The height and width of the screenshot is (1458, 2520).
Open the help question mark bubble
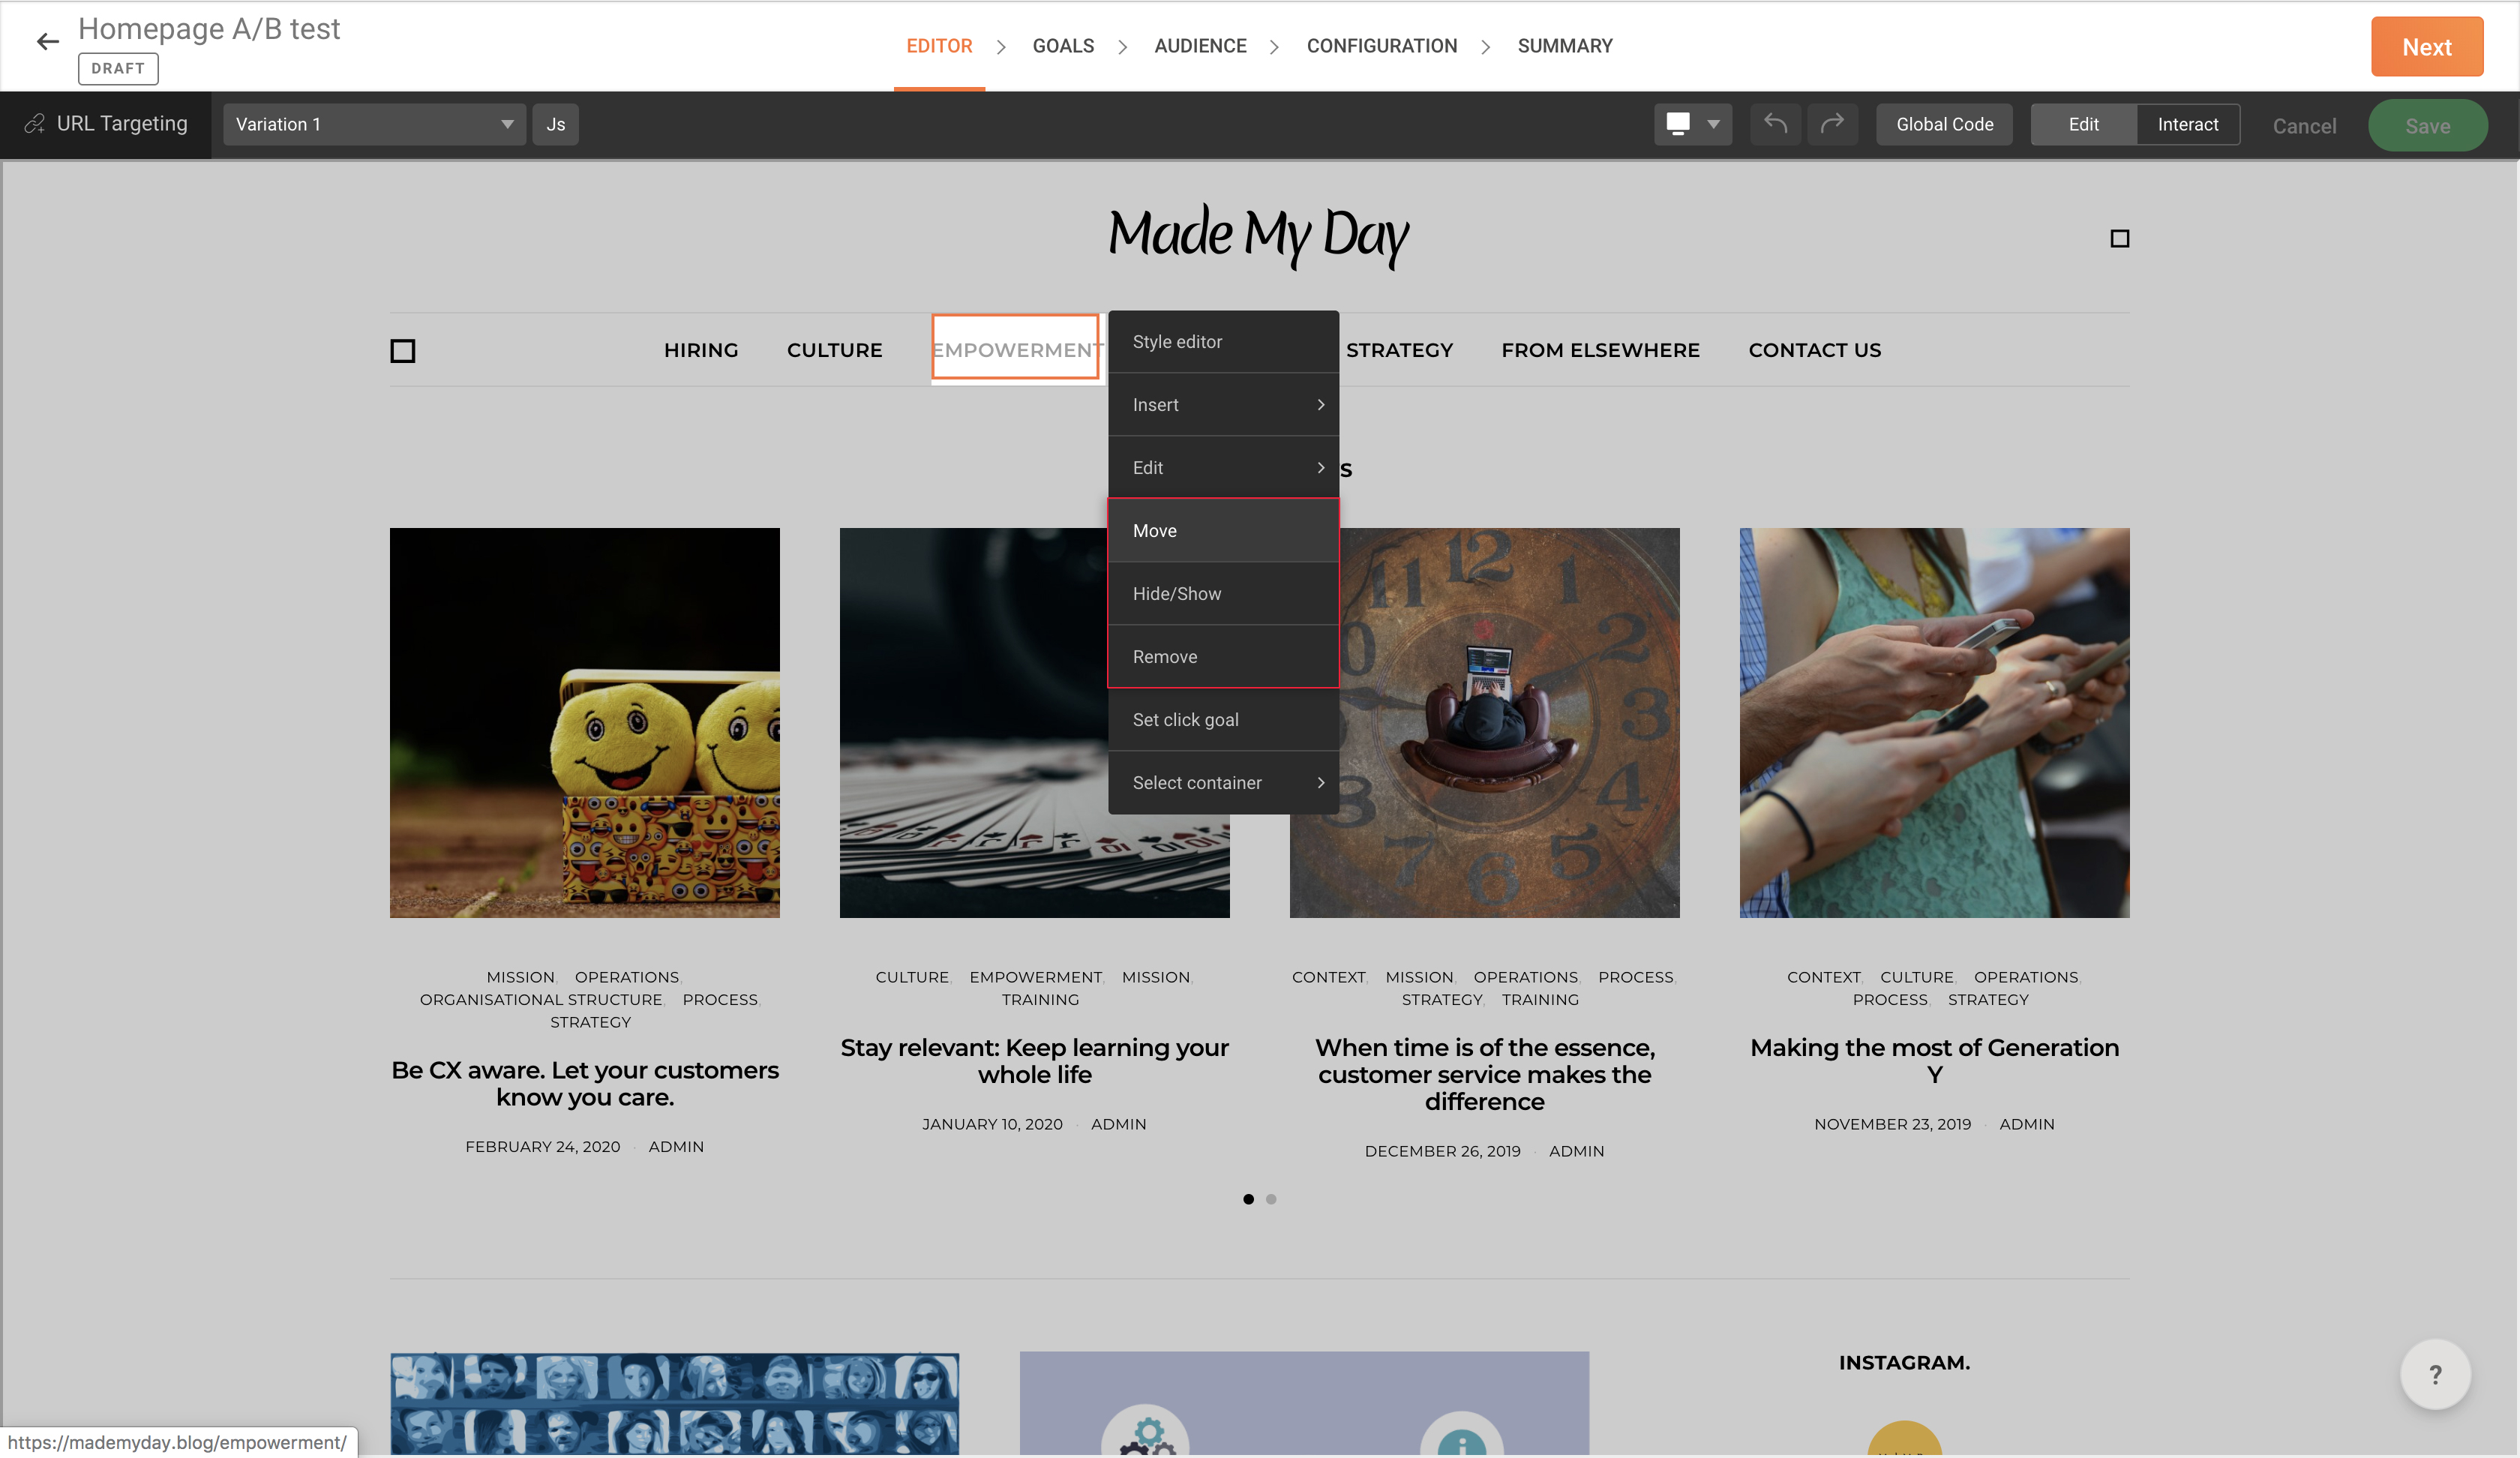pyautogui.click(x=2435, y=1375)
